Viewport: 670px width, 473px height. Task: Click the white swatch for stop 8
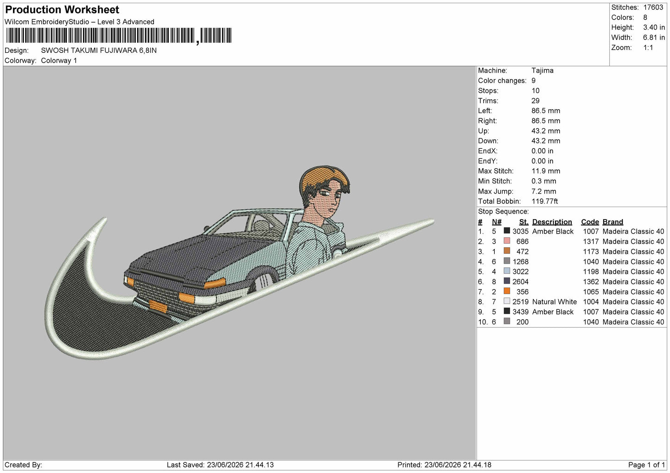pos(507,302)
